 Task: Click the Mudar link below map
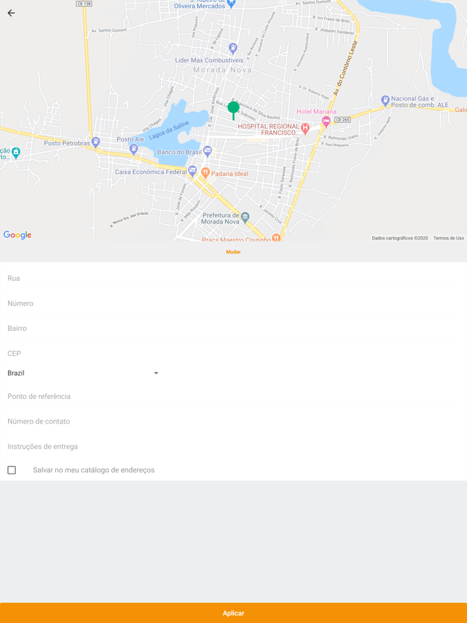pos(233,252)
